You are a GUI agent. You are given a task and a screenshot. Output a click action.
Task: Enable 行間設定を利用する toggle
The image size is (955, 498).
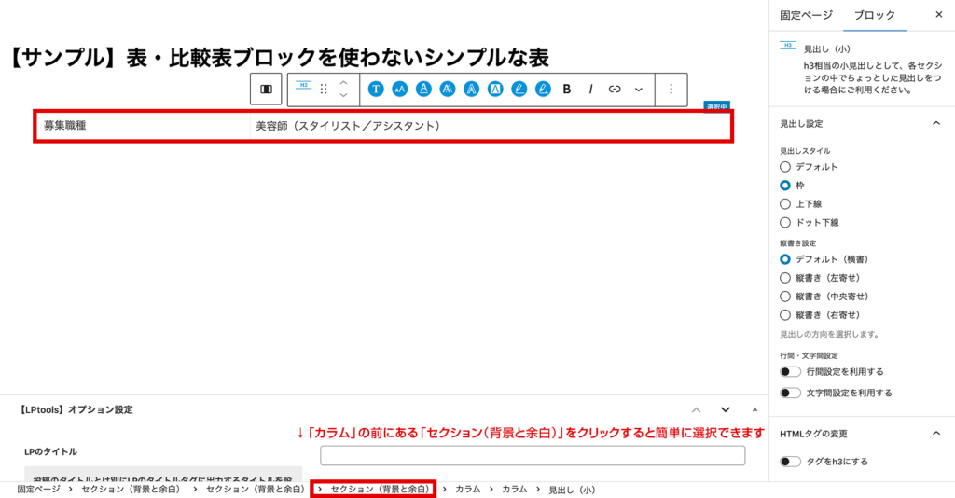tap(790, 372)
